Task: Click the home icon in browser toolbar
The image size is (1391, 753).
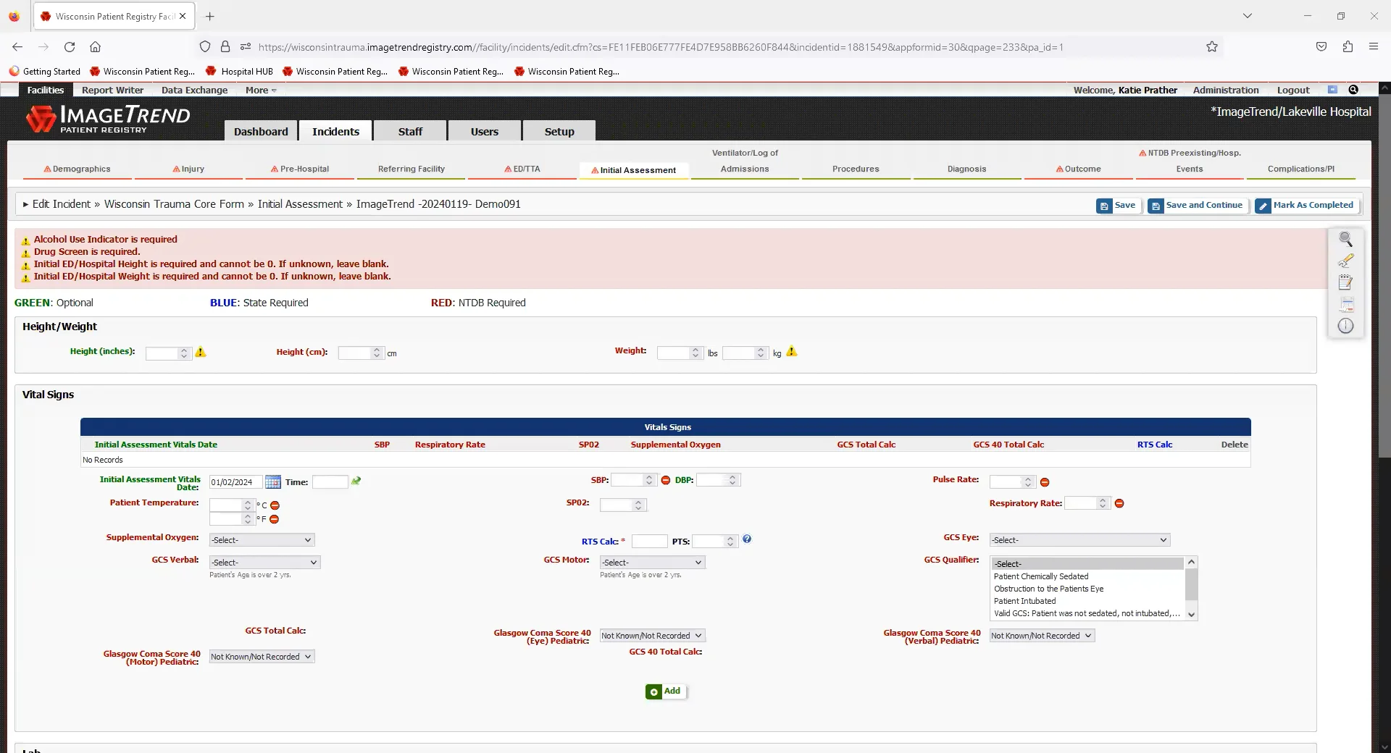Action: point(95,47)
